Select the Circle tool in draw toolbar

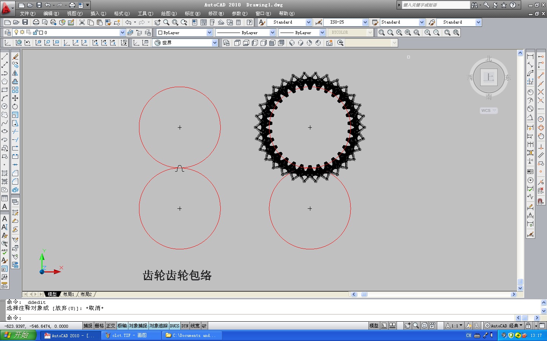coord(5,106)
